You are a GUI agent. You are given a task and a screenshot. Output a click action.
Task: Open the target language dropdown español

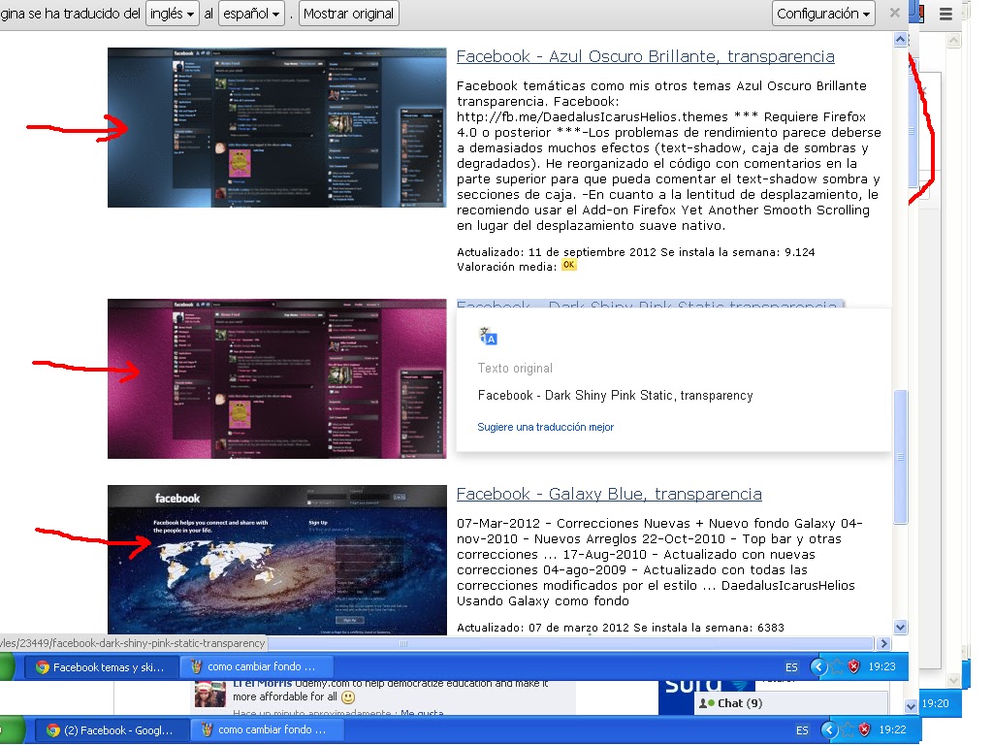(251, 14)
